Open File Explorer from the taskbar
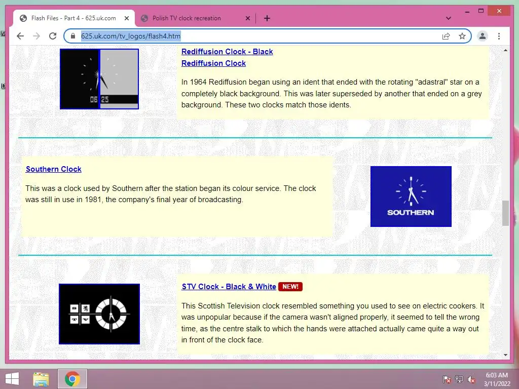Viewport: 519px width, 389px height. click(41, 379)
